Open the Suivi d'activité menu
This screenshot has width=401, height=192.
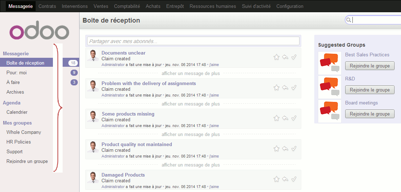click(256, 6)
